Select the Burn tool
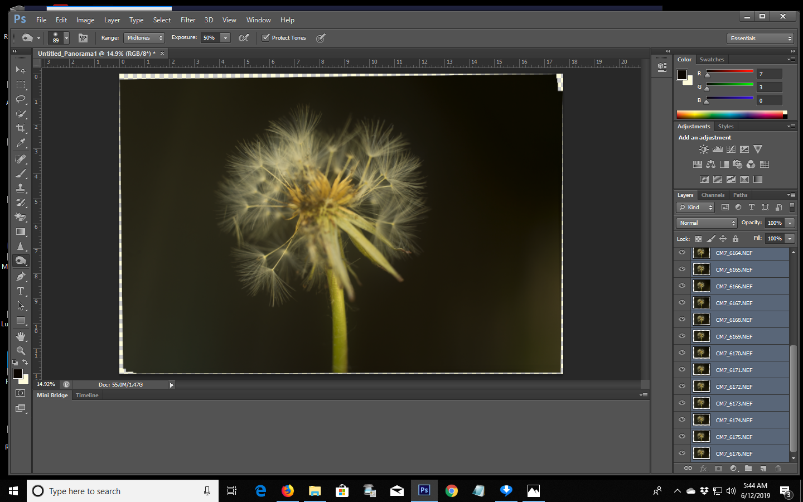803x502 pixels. [21, 260]
